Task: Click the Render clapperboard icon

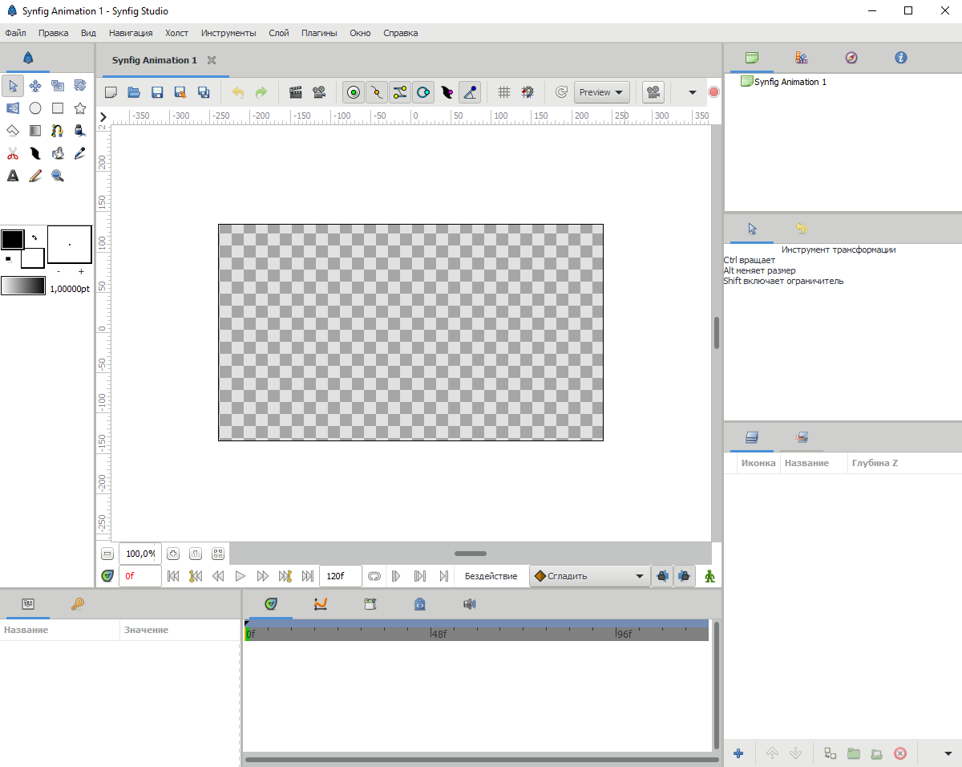Action: 295,92
